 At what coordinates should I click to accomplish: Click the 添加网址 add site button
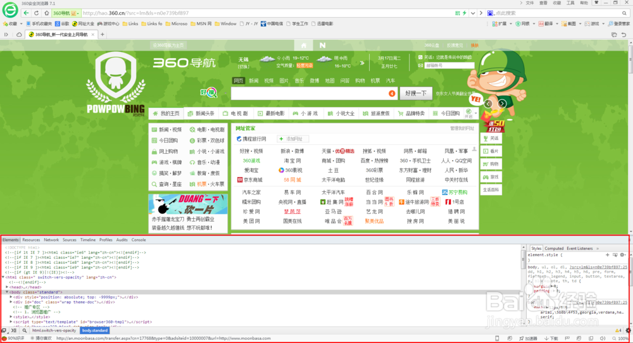tap(293, 139)
